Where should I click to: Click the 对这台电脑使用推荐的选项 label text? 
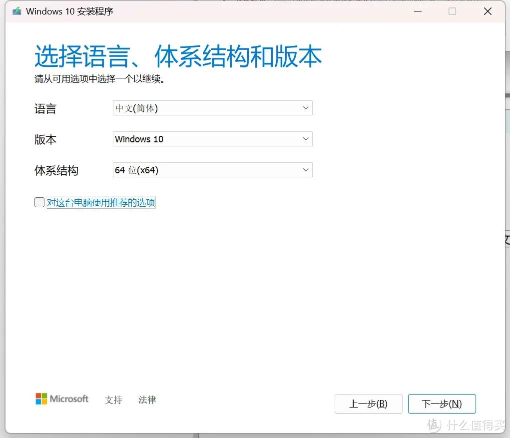coord(101,203)
